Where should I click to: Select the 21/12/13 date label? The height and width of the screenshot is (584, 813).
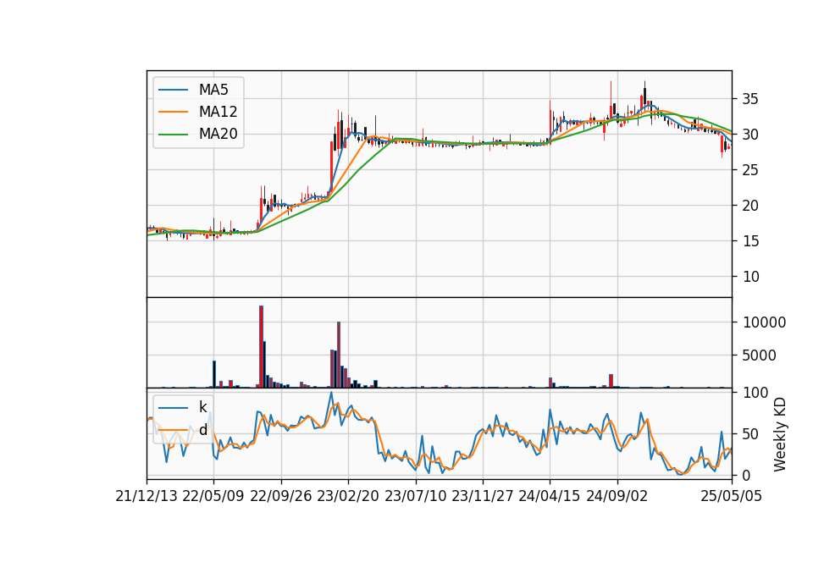pyautogui.click(x=147, y=496)
